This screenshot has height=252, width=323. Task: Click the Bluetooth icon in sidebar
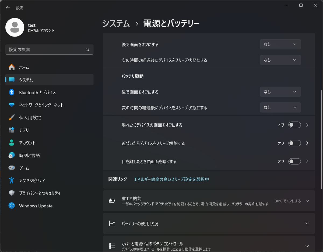click(12, 92)
